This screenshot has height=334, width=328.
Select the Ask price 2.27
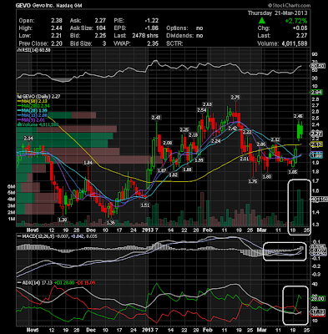click(100, 21)
